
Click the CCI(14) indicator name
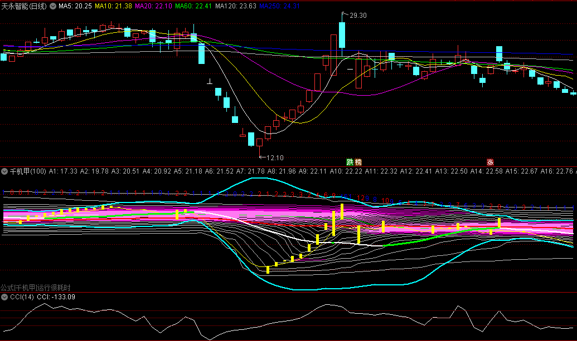pos(22,297)
